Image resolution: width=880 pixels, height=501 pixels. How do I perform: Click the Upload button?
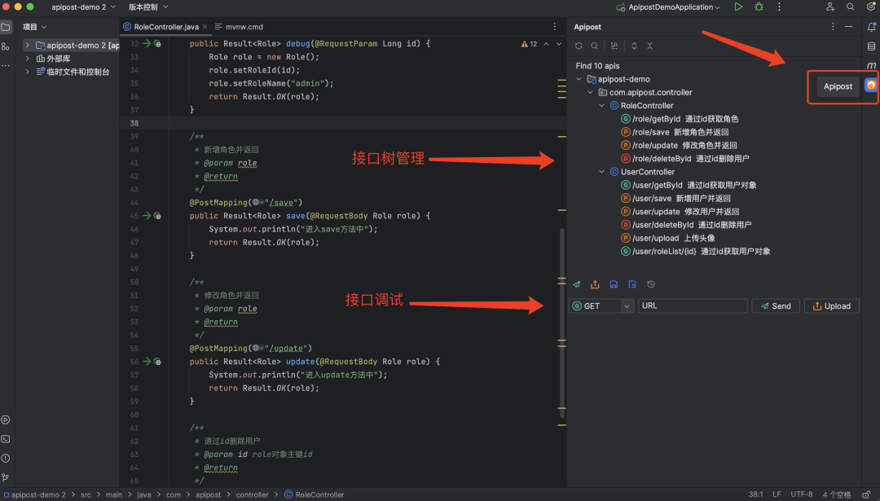point(832,305)
